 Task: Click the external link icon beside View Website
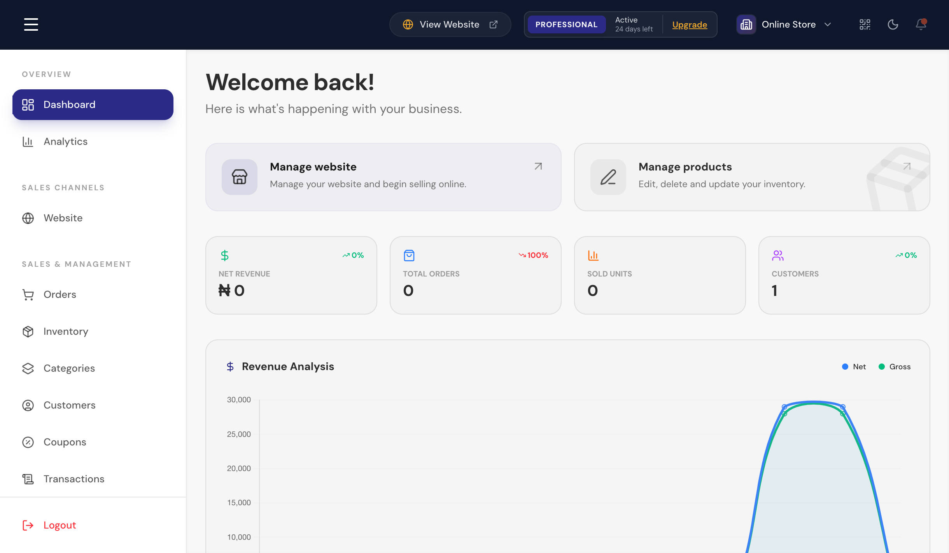pyautogui.click(x=493, y=24)
